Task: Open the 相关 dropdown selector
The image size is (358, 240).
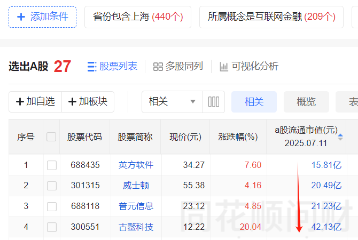Action: coord(172,102)
